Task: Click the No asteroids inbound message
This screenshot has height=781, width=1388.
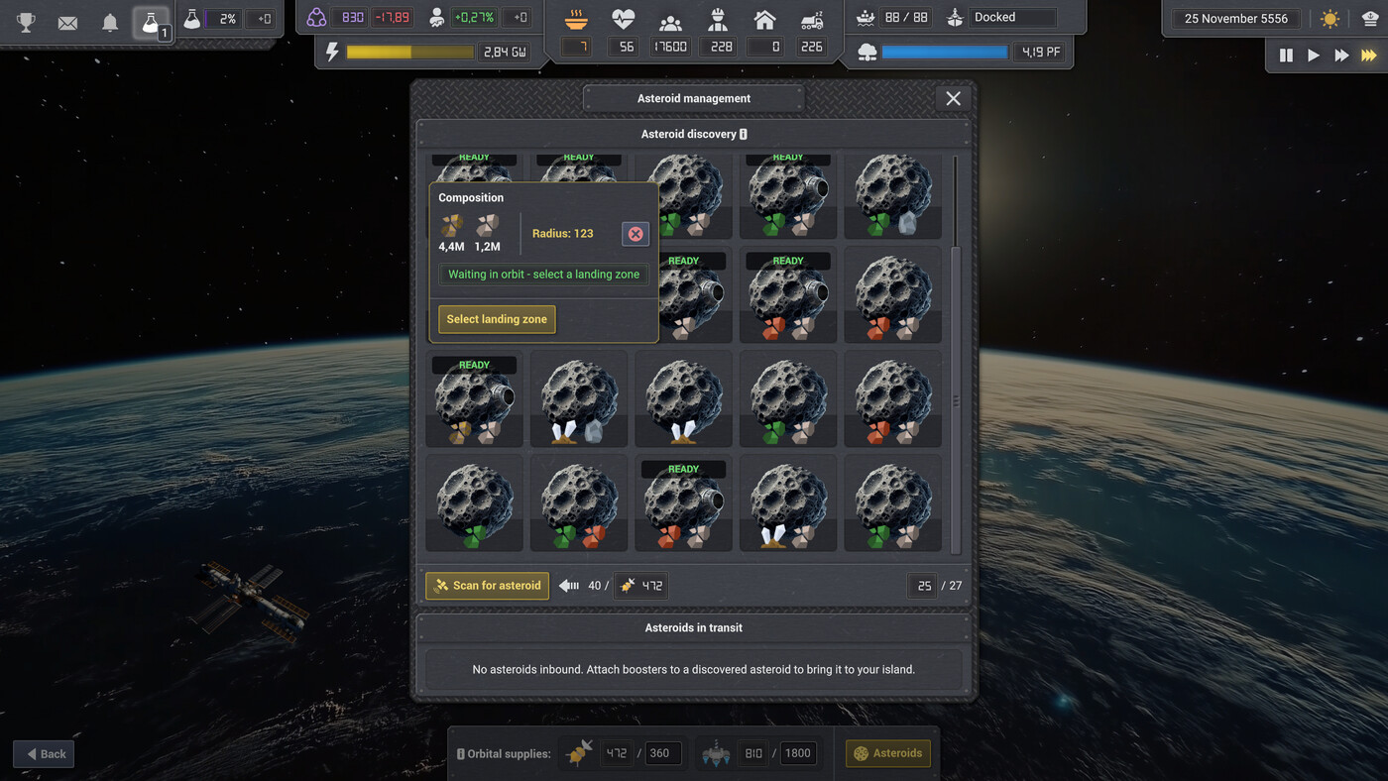Action: 694,670
